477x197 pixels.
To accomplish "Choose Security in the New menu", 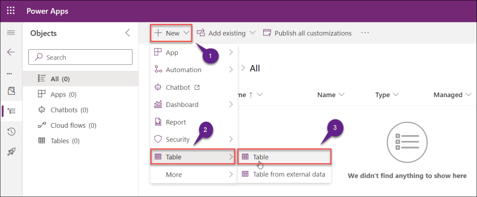I will pyautogui.click(x=194, y=140).
